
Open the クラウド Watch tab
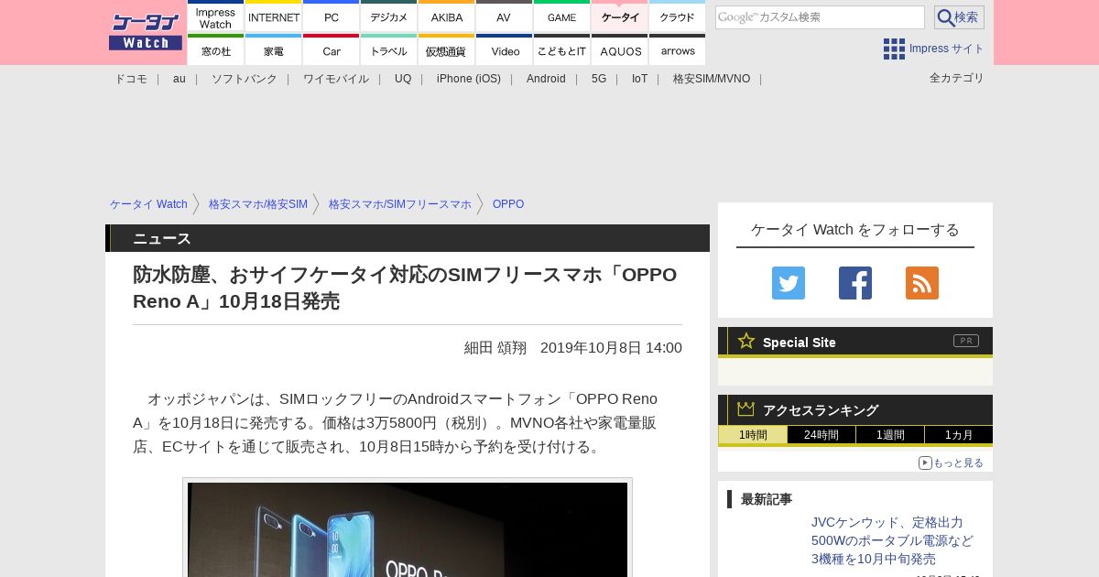point(678,16)
